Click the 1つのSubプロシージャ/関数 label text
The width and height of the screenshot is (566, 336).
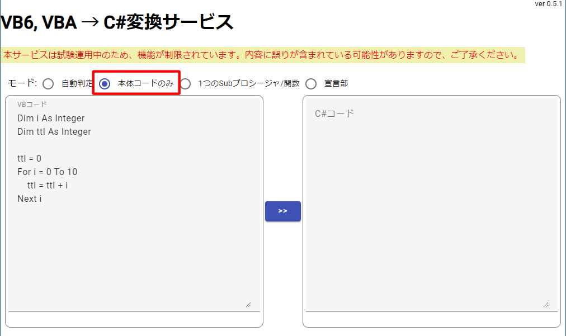pyautogui.click(x=249, y=83)
